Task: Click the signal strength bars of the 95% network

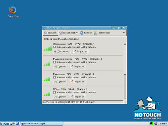Action: [48, 48]
